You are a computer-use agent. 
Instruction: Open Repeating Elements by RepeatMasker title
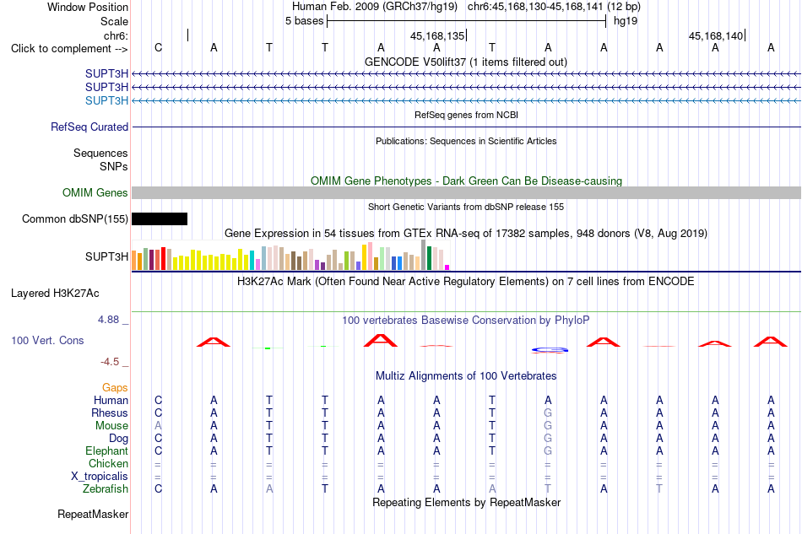point(466,502)
